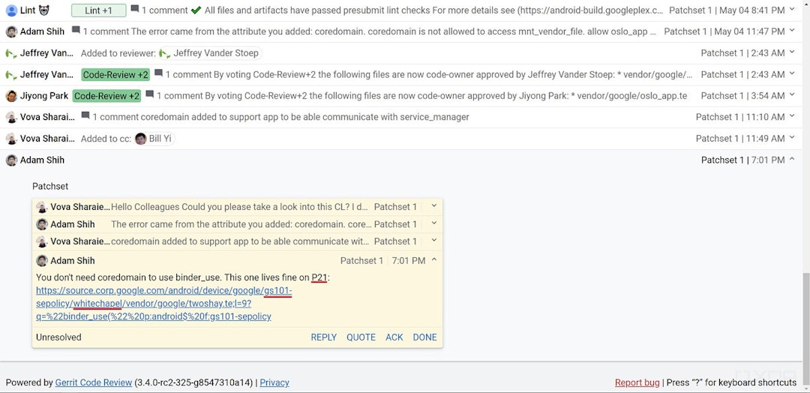Viewport: 810px width, 393px height.
Task: Click the comment bubble icon in Lint row
Action: 134,10
